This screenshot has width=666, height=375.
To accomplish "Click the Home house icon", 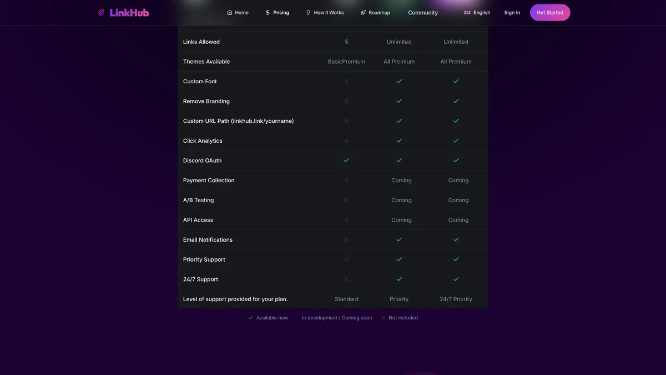I will (x=230, y=13).
